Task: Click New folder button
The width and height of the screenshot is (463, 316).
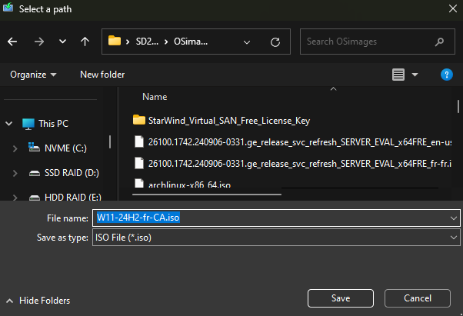Action: click(102, 75)
